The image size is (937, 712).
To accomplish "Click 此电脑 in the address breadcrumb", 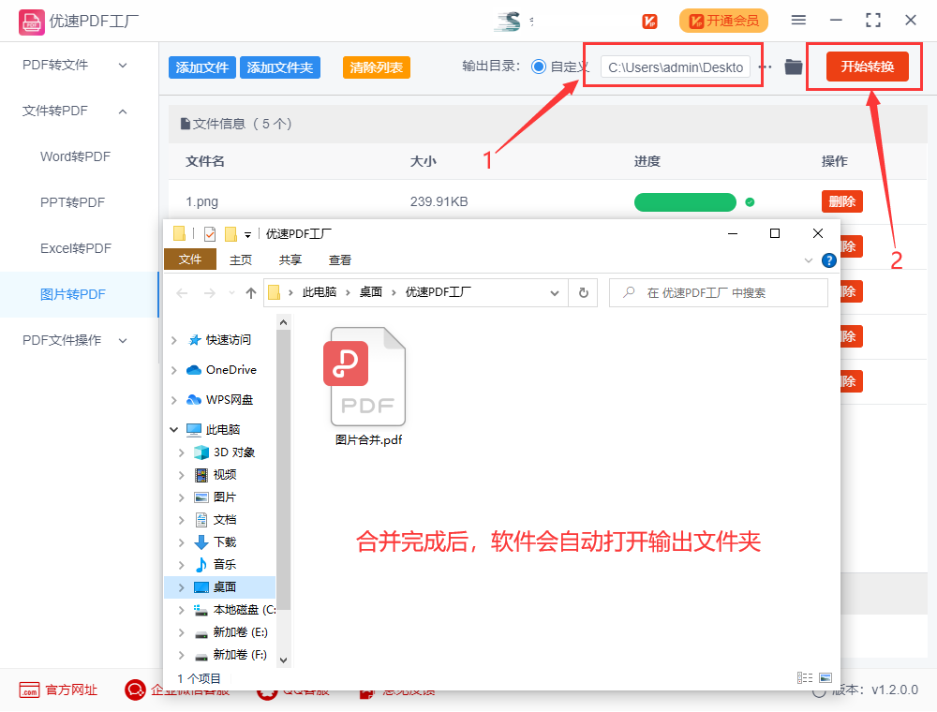I will pyautogui.click(x=320, y=292).
